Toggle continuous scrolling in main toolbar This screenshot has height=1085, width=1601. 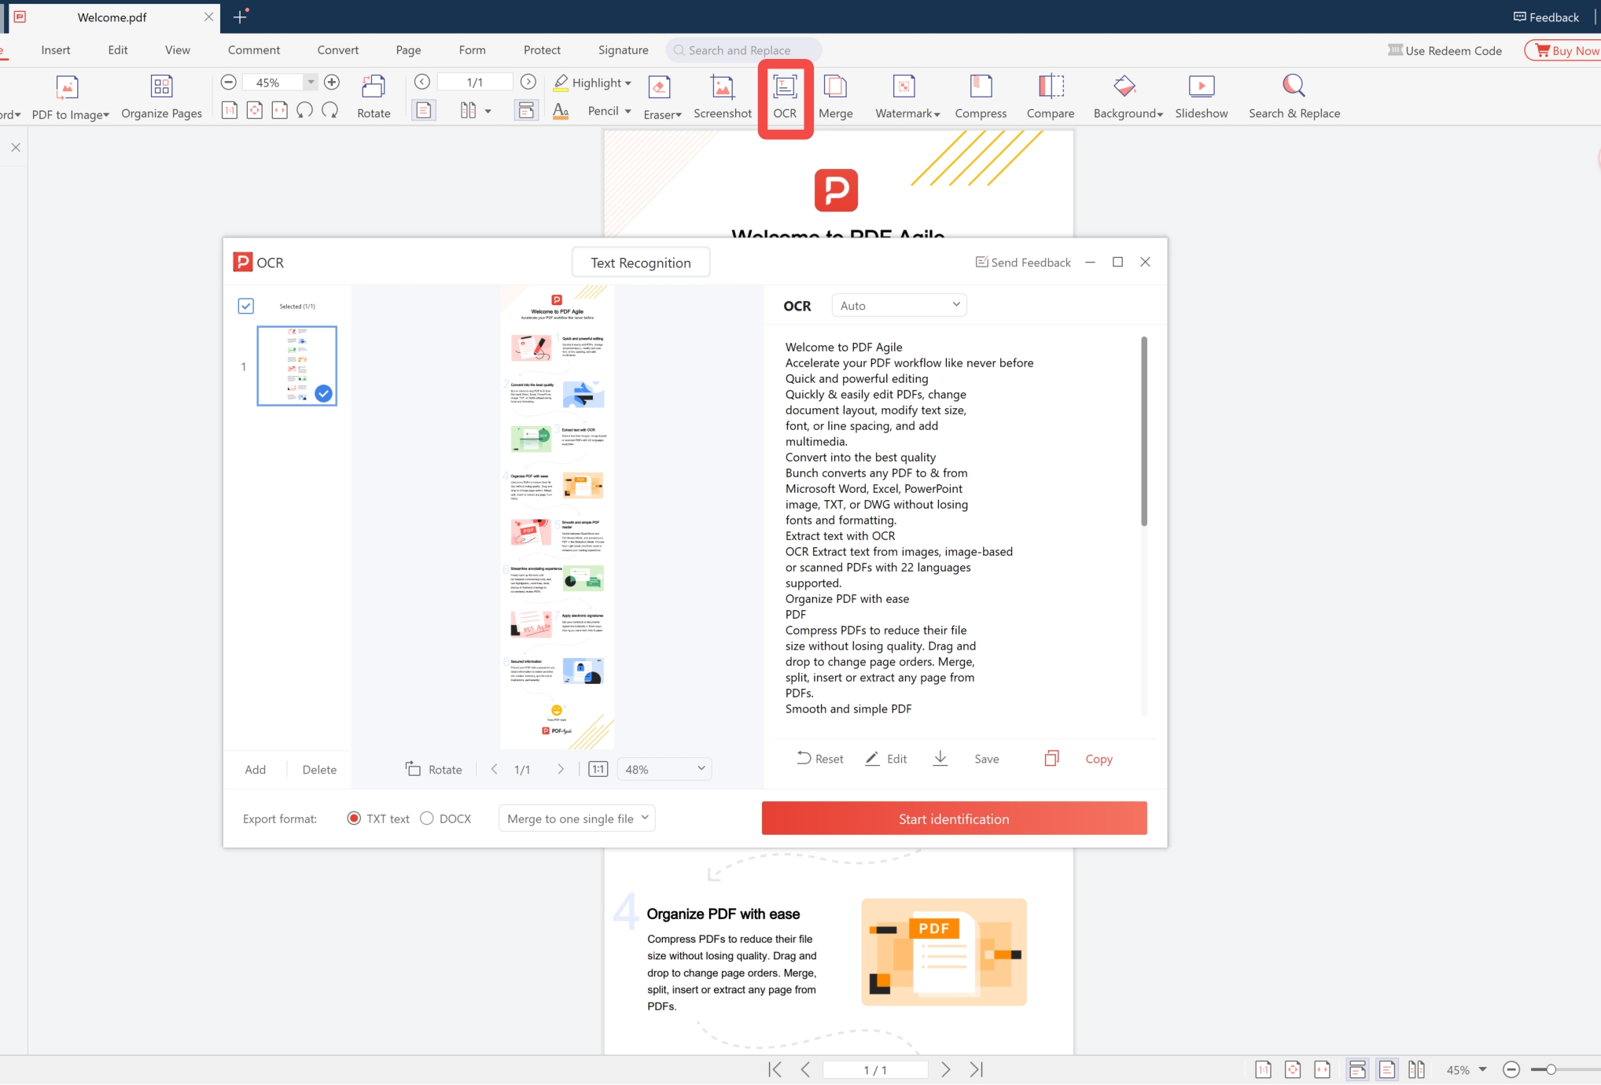(x=525, y=110)
